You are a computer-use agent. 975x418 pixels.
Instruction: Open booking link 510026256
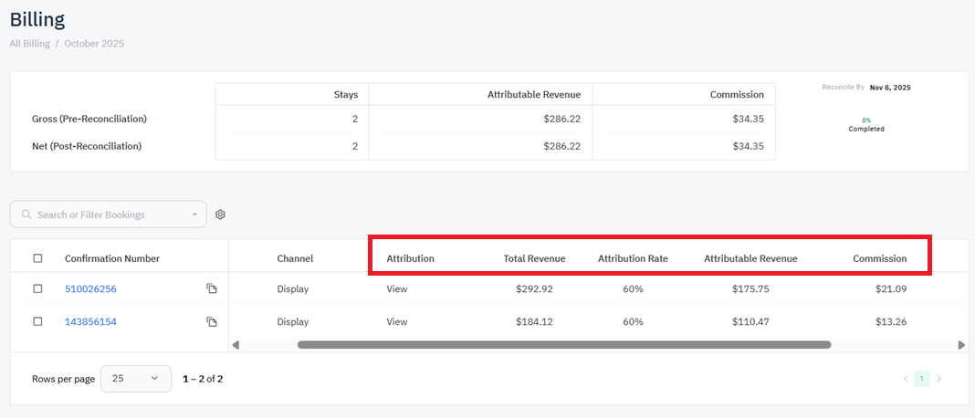(x=90, y=289)
